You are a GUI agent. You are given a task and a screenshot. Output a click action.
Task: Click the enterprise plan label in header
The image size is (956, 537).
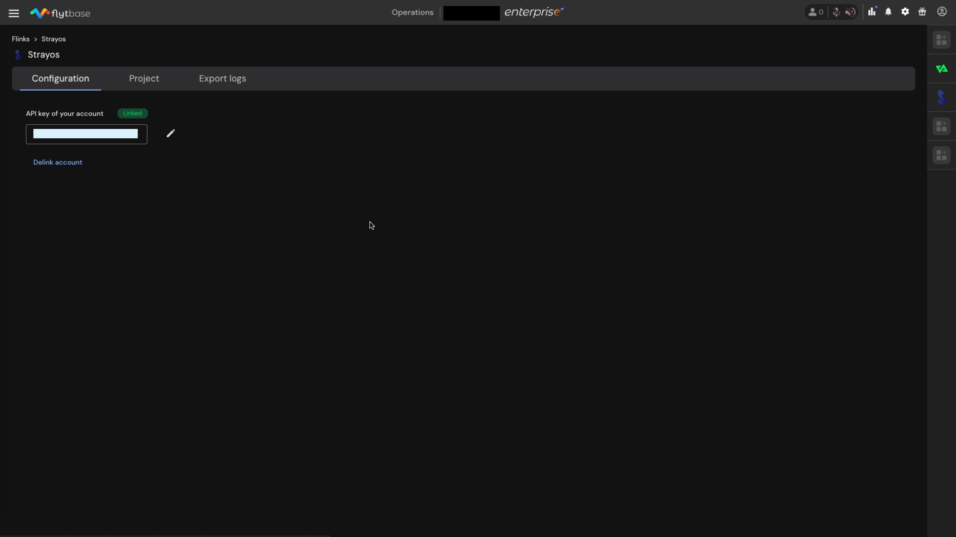[534, 12]
